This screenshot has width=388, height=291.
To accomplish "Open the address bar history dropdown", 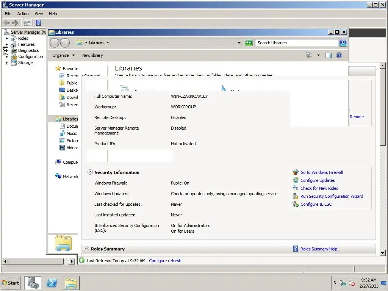I will [239, 43].
